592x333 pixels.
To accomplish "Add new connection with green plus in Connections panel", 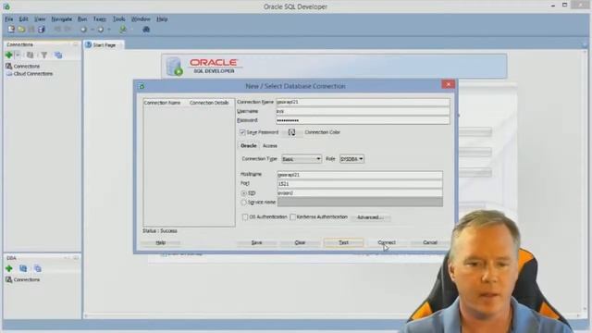I will [8, 55].
